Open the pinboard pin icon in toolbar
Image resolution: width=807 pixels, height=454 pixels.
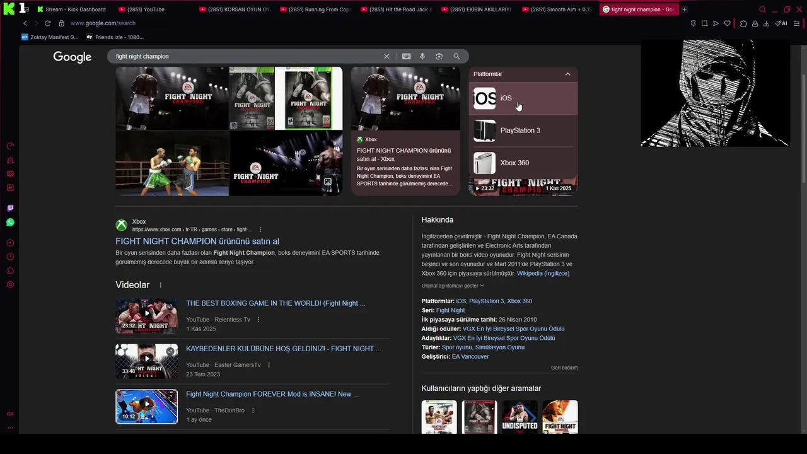pos(693,23)
